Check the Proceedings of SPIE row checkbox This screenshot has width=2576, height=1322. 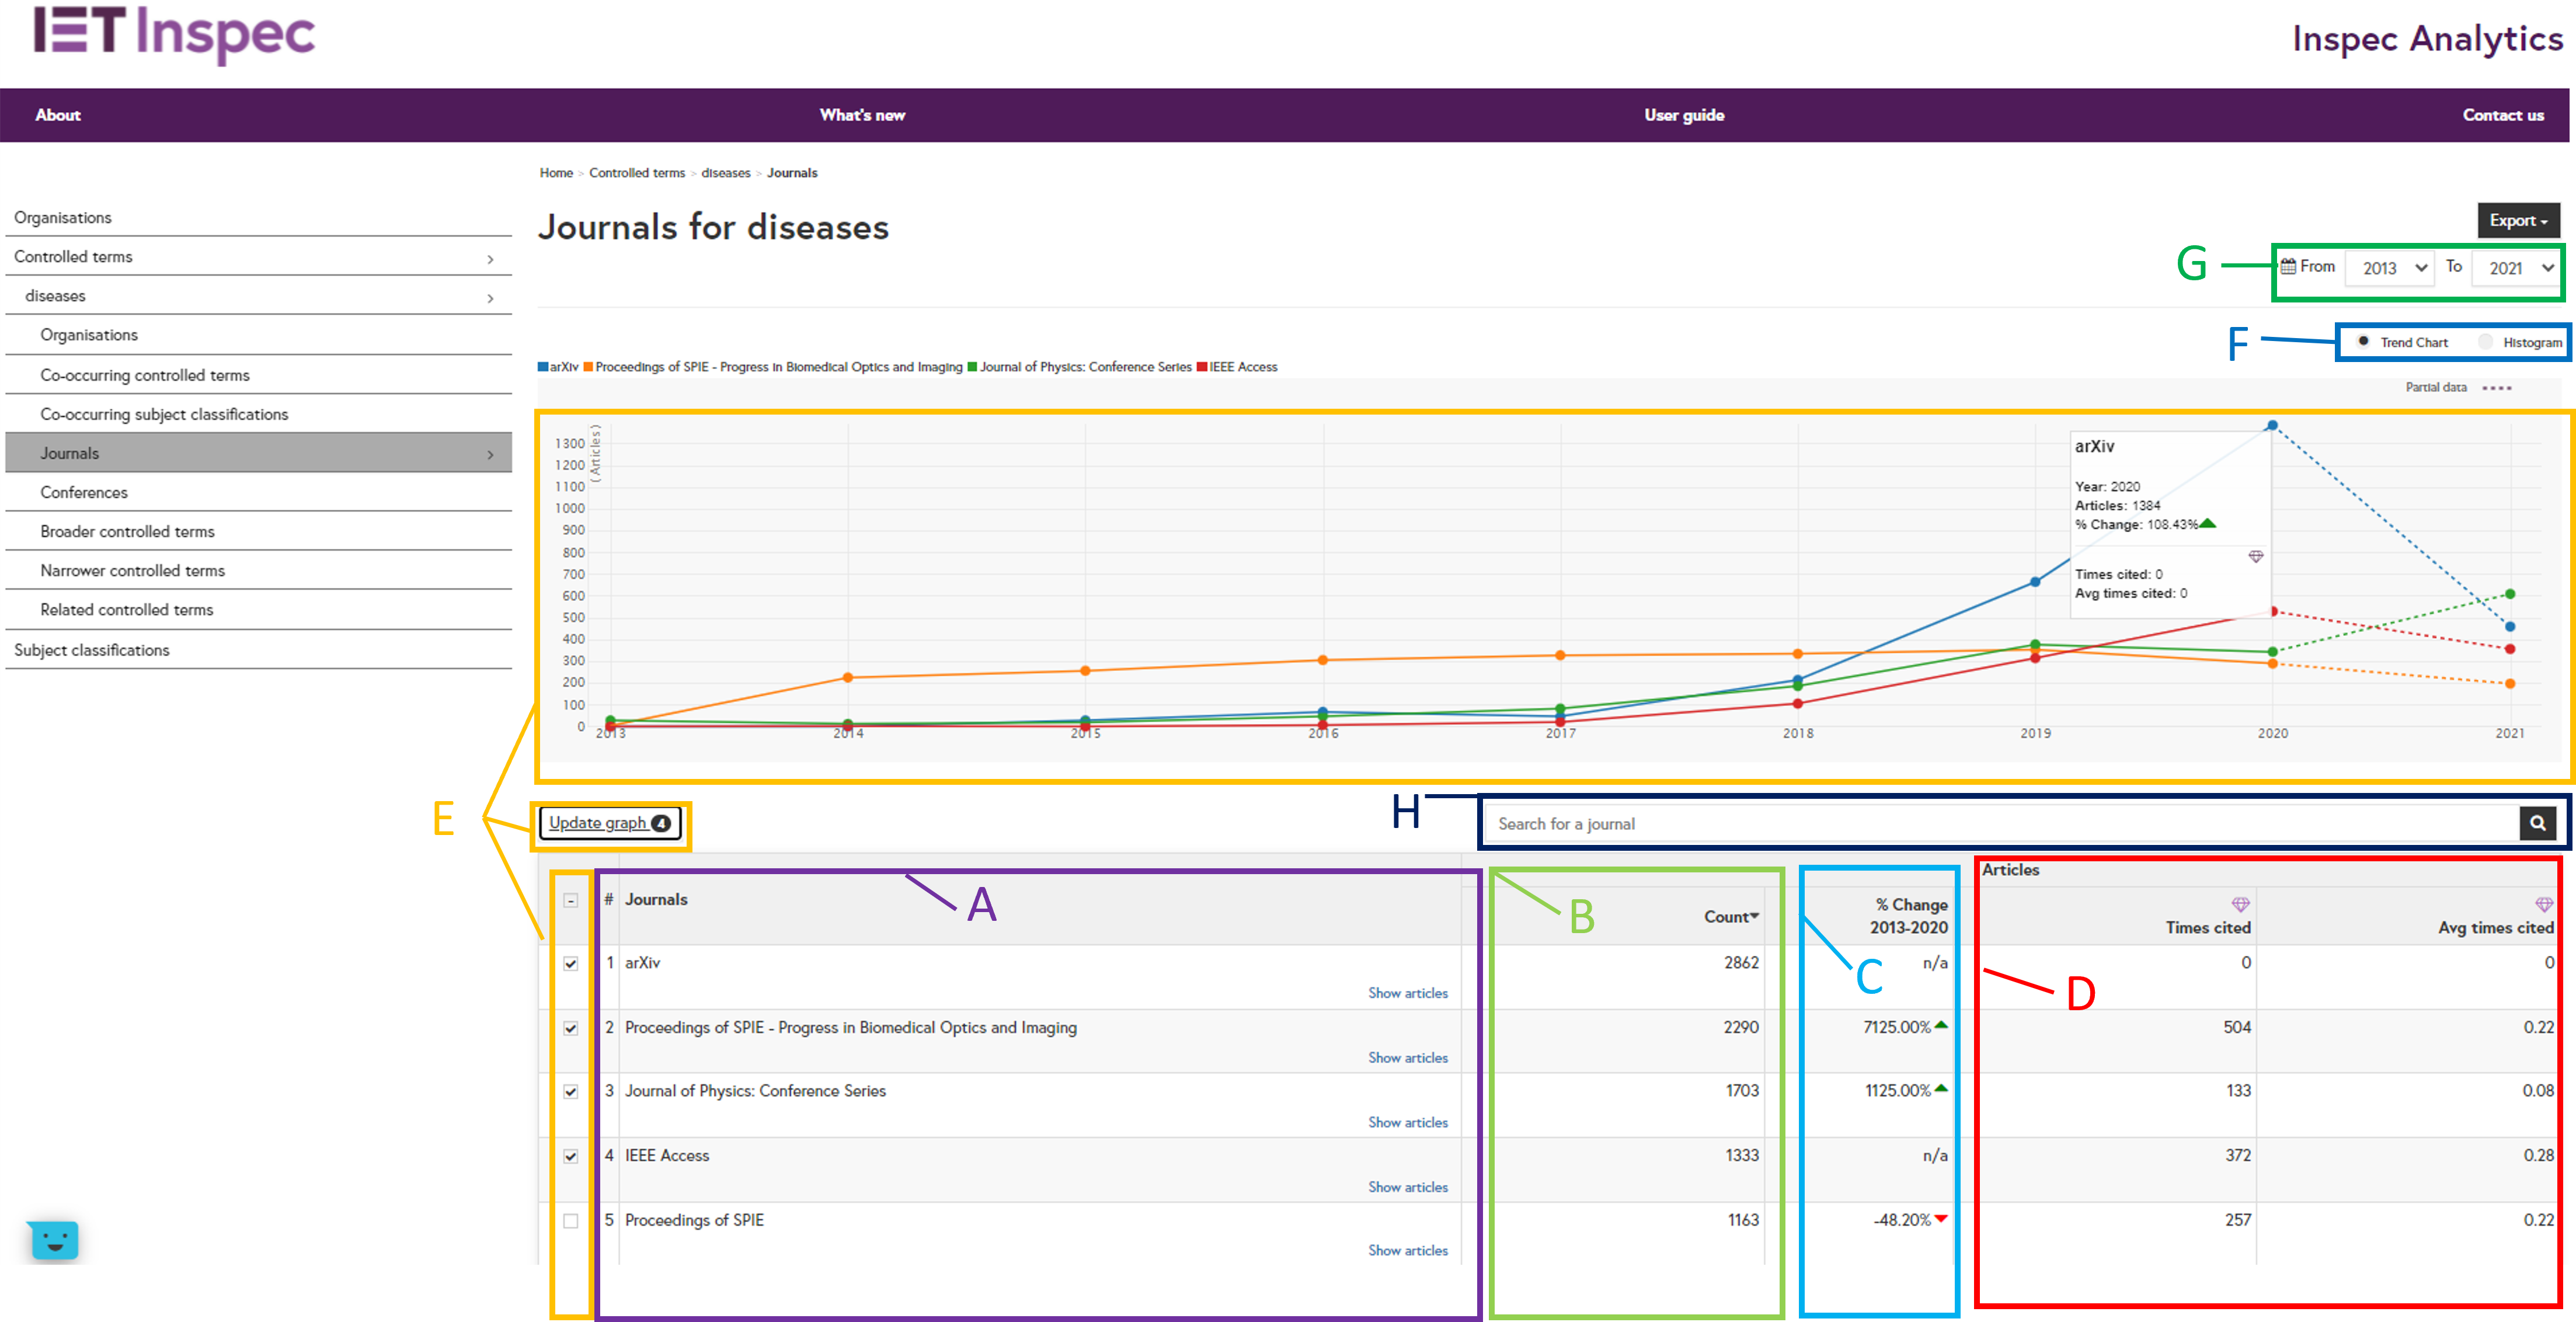pyautogui.click(x=571, y=1221)
